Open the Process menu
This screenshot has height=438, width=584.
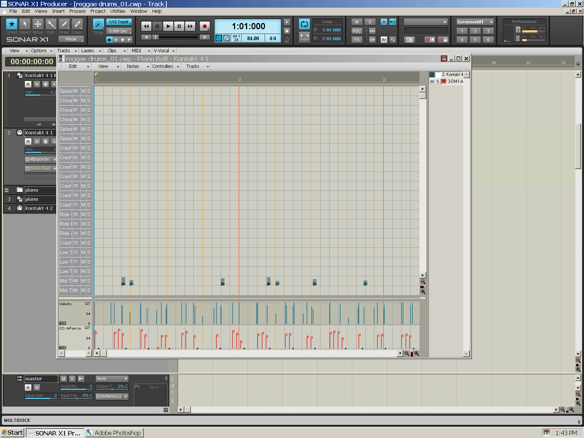77,11
